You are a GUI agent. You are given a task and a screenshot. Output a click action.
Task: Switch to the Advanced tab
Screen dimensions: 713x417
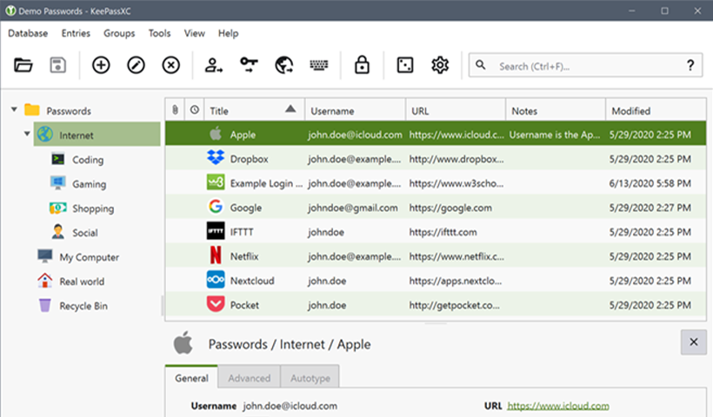tap(250, 378)
